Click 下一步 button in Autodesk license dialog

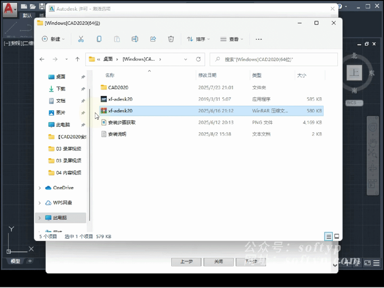click(x=251, y=262)
